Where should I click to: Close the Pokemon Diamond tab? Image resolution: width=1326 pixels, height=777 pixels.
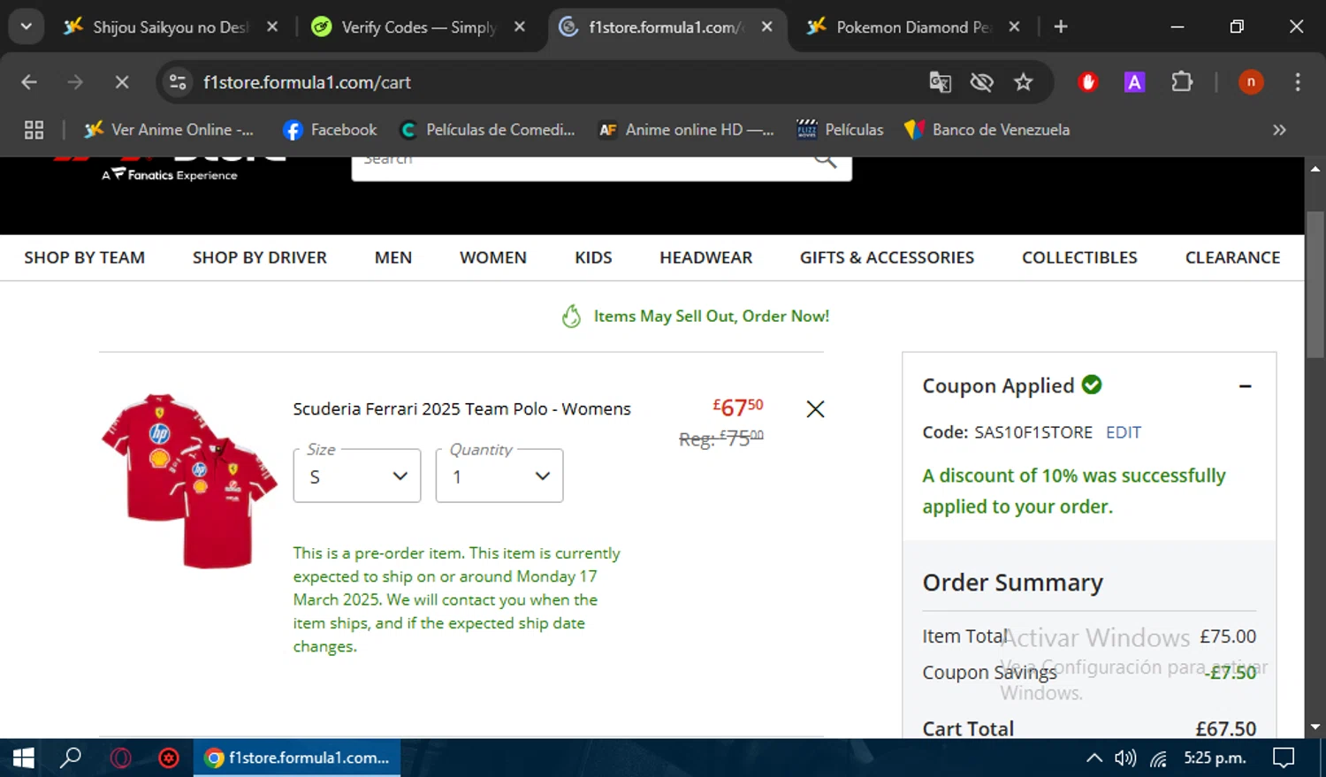click(x=1014, y=27)
